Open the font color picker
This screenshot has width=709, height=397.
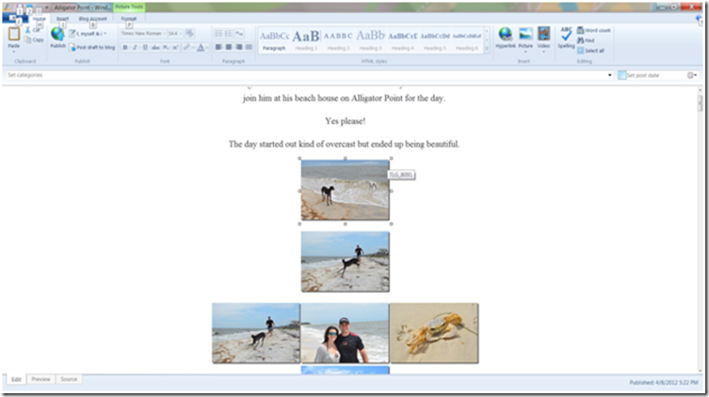tap(202, 47)
